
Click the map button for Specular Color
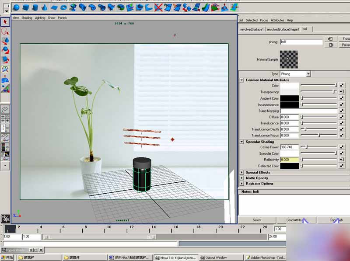(x=342, y=153)
